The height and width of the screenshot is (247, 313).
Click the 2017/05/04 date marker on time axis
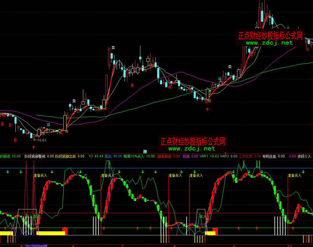pos(35,245)
